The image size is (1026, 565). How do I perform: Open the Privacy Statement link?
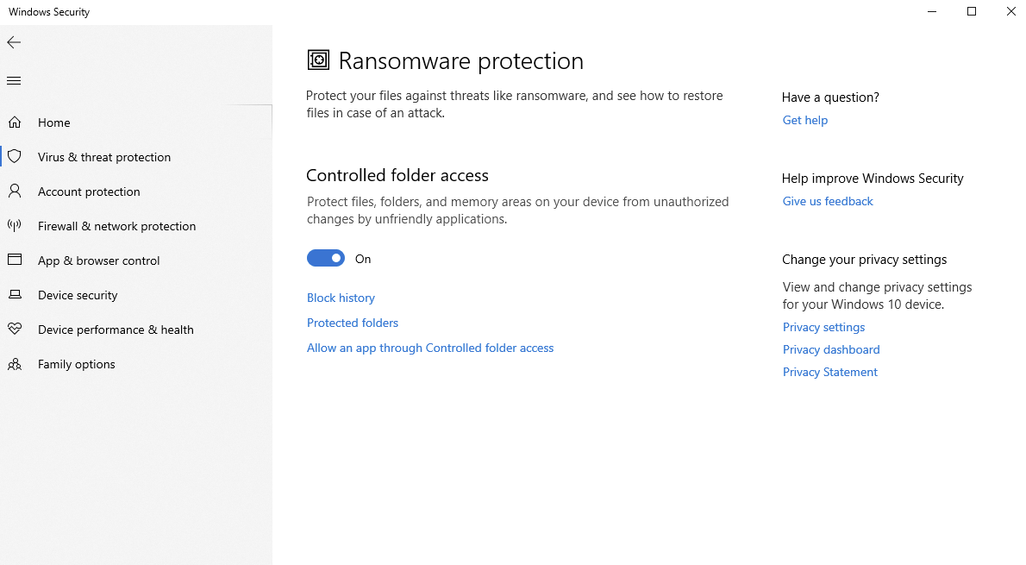coord(829,372)
